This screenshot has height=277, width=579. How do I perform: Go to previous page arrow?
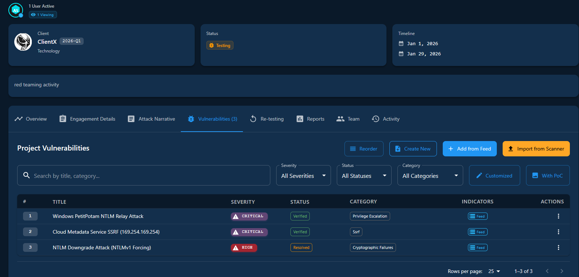click(547, 271)
